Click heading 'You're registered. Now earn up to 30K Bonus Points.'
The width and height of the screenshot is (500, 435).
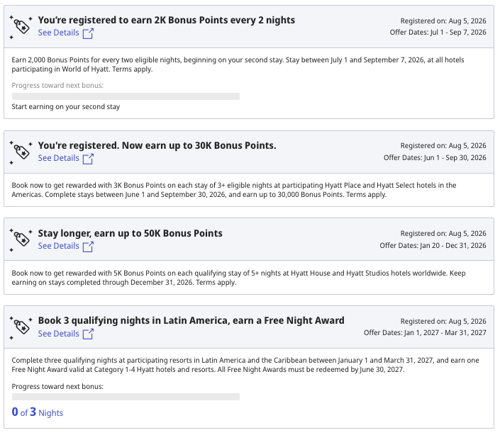[x=157, y=145]
